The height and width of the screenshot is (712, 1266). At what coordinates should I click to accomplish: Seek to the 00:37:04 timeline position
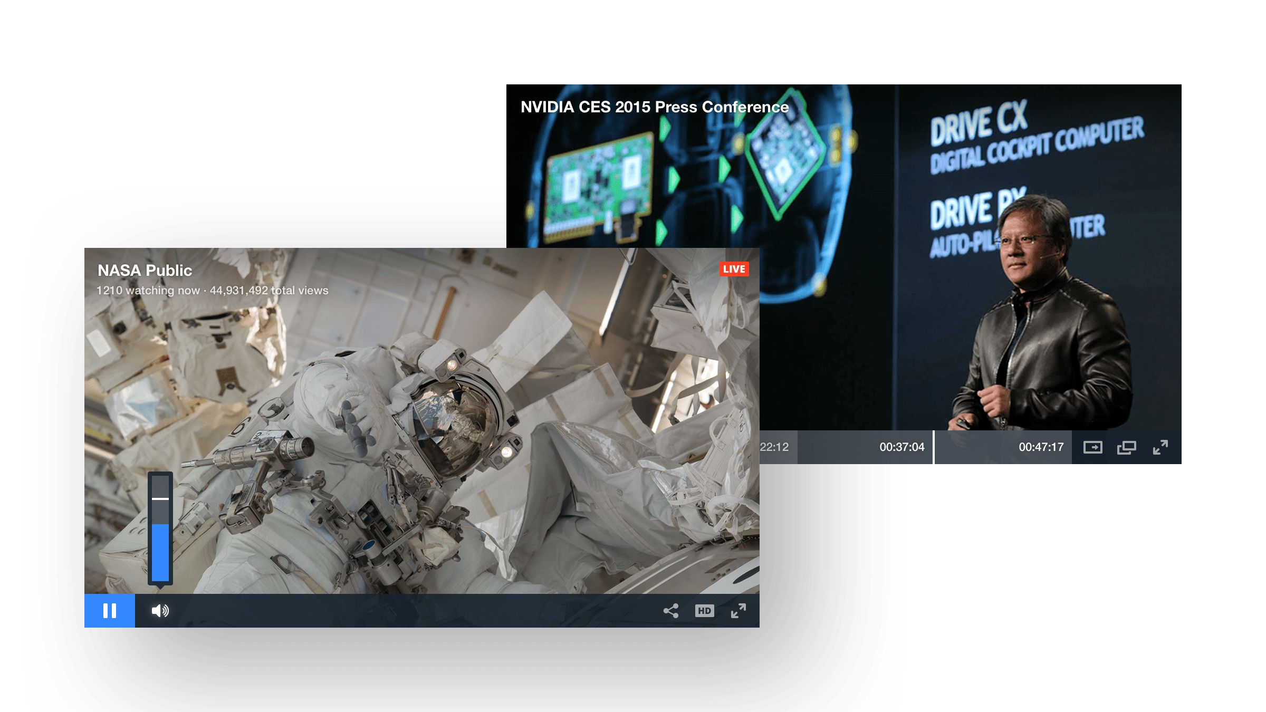901,447
